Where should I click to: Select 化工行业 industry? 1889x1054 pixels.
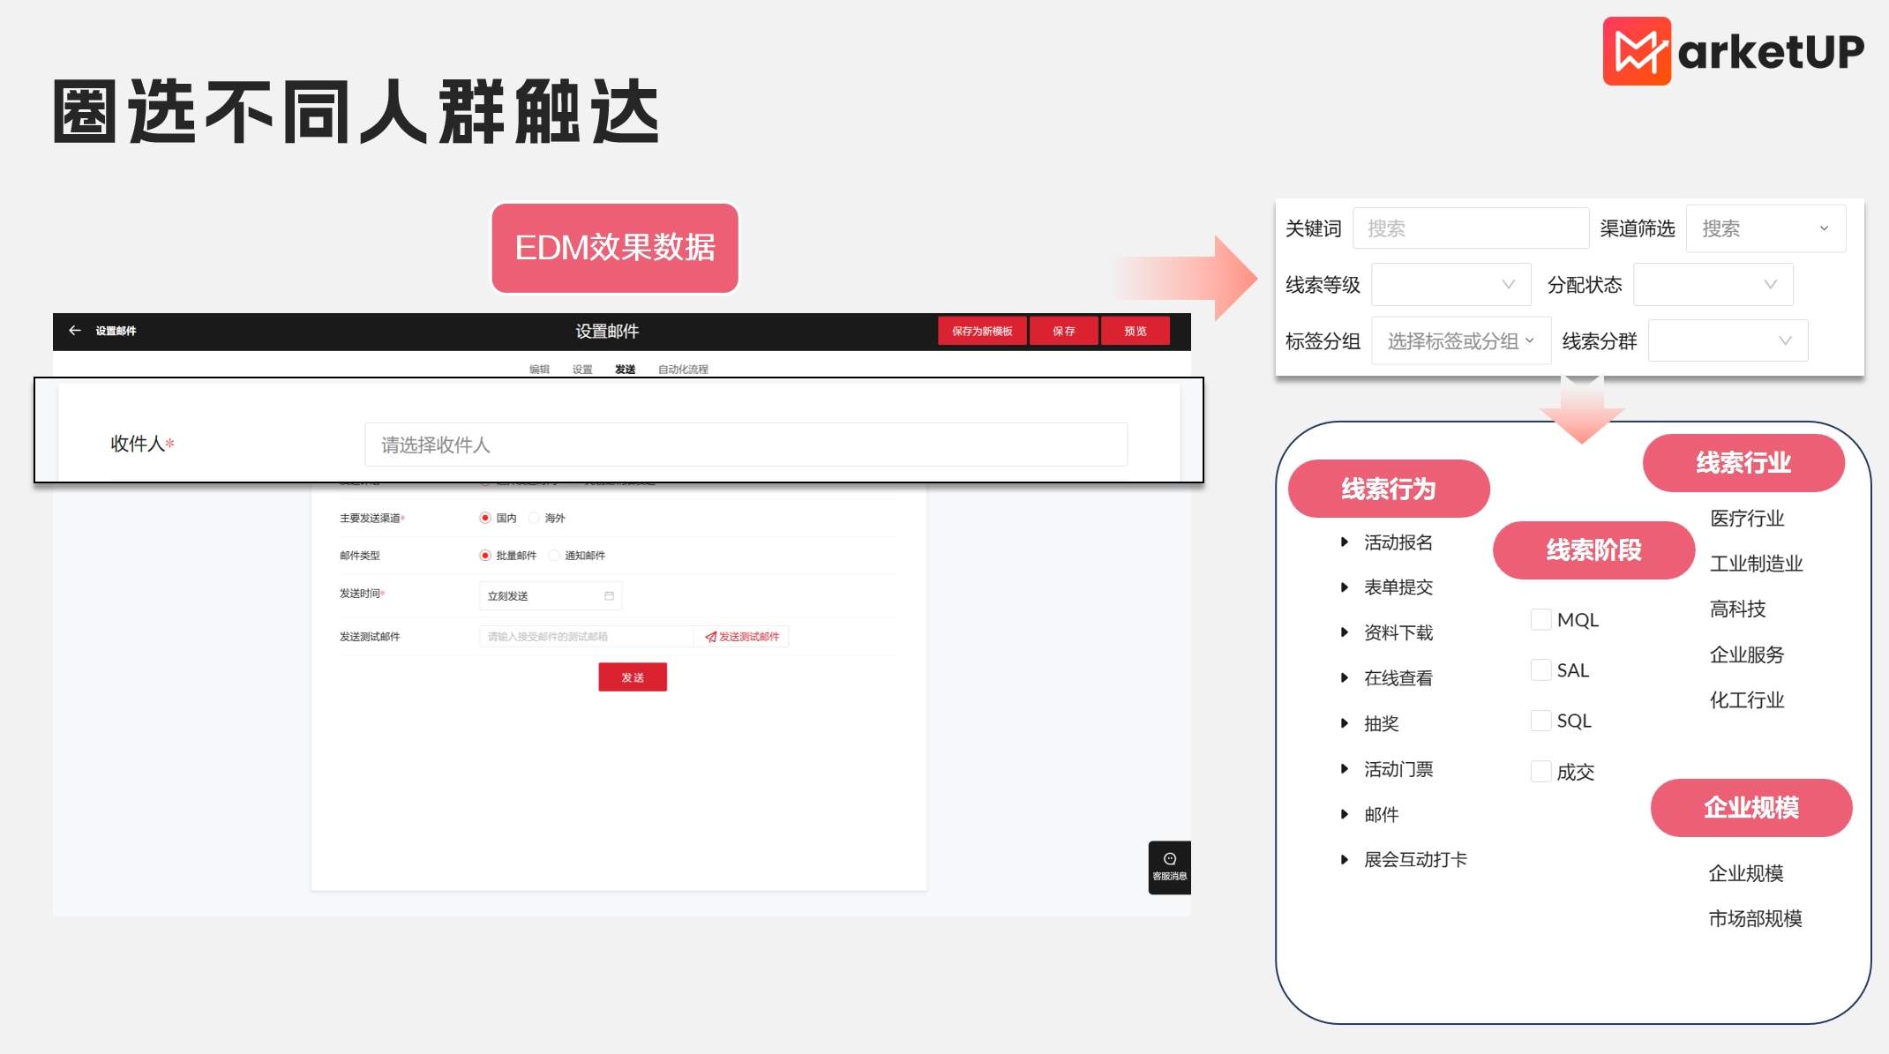(1747, 700)
